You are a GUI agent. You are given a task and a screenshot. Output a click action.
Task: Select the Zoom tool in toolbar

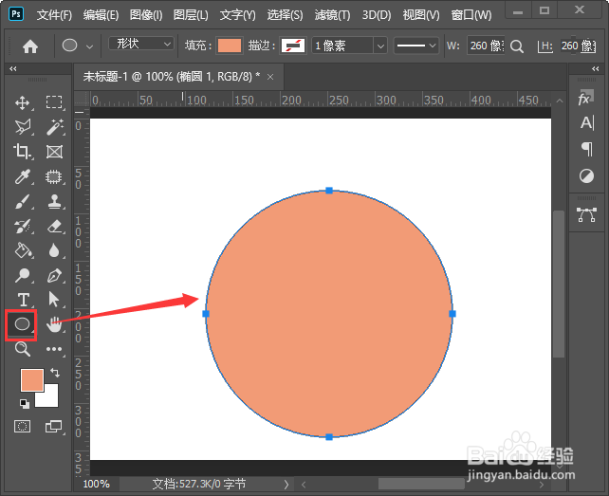pos(23,349)
